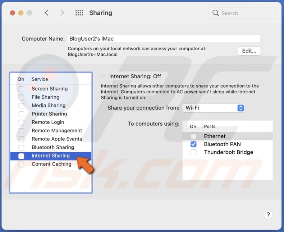
Task: Select File Sharing in the service list
Action: (x=51, y=97)
